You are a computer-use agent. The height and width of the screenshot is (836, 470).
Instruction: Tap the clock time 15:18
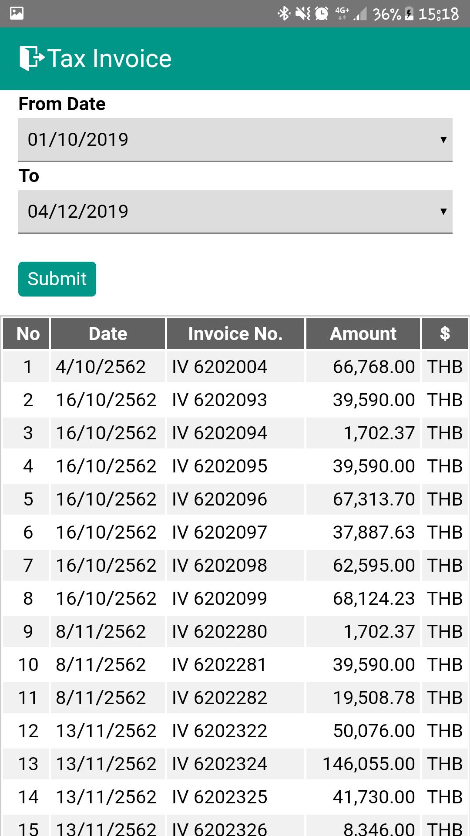click(x=438, y=14)
